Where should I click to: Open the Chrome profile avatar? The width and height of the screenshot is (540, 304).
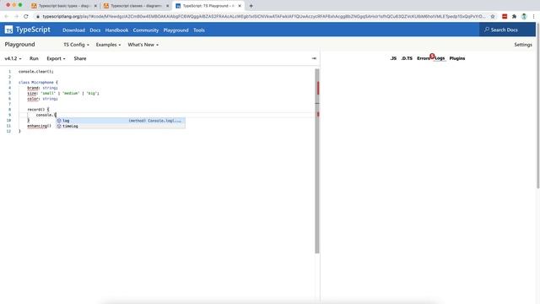524,16
